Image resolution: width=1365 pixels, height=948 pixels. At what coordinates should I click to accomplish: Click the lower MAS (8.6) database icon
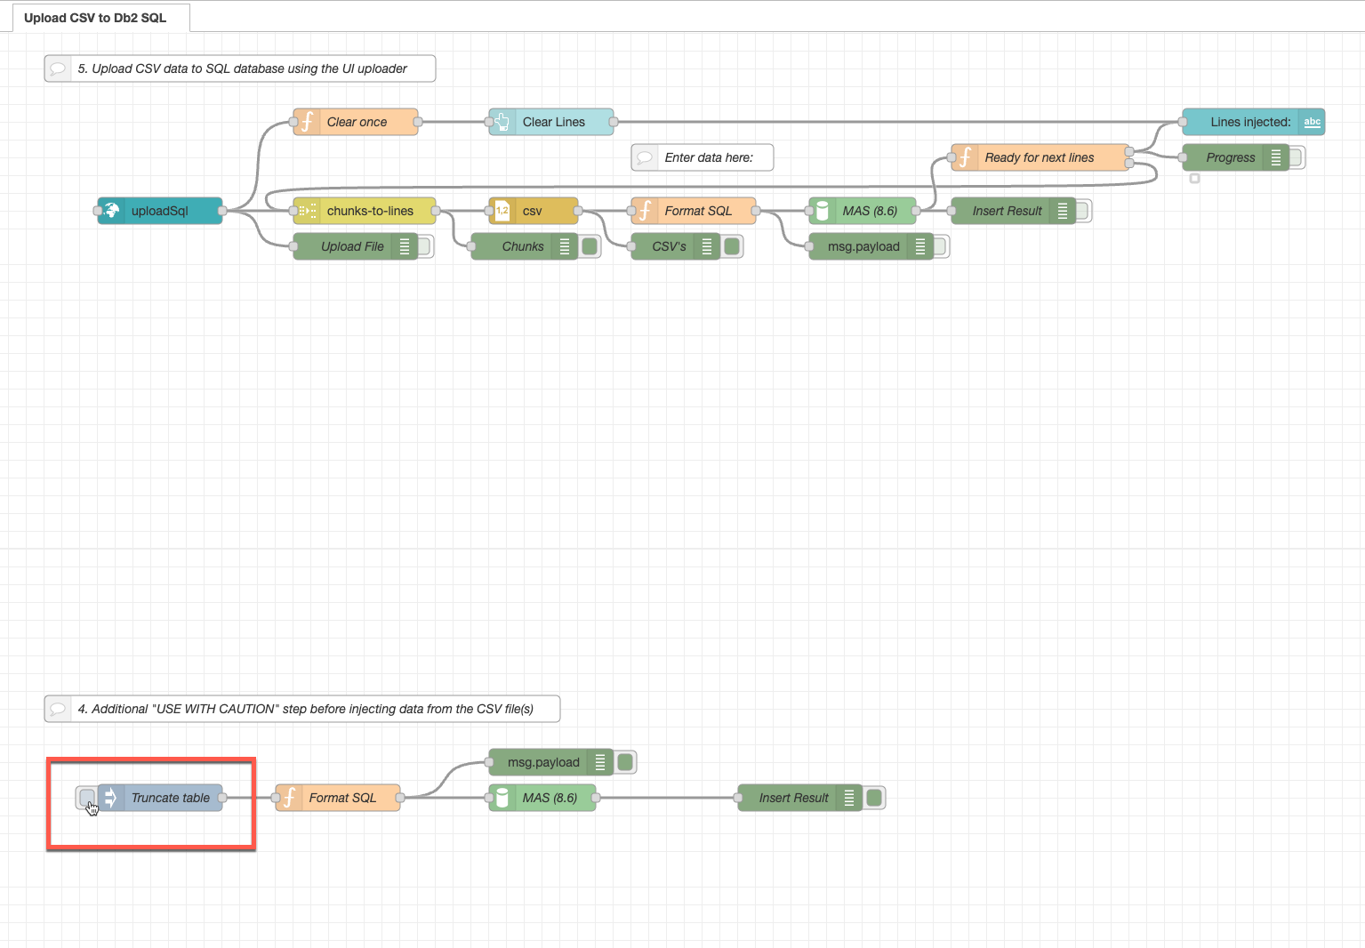pos(502,798)
